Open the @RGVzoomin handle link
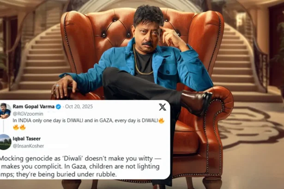The image size is (284, 189). click(28, 114)
